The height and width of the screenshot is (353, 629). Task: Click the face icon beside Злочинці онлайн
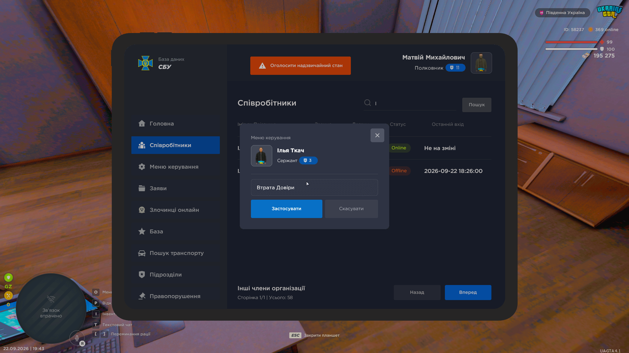[x=142, y=210]
